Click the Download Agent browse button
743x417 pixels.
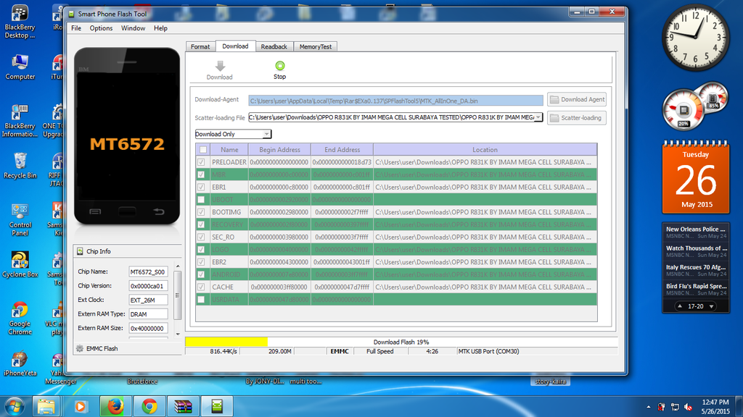(577, 100)
